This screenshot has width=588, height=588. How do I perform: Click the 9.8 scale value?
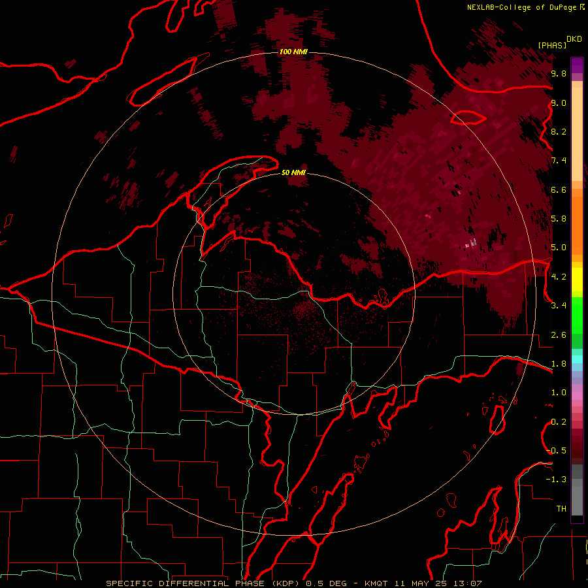(x=559, y=73)
